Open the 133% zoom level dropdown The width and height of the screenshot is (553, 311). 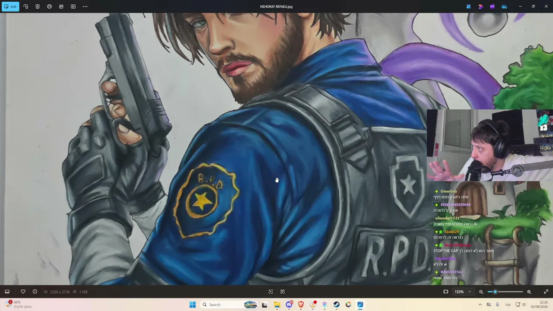(462, 292)
